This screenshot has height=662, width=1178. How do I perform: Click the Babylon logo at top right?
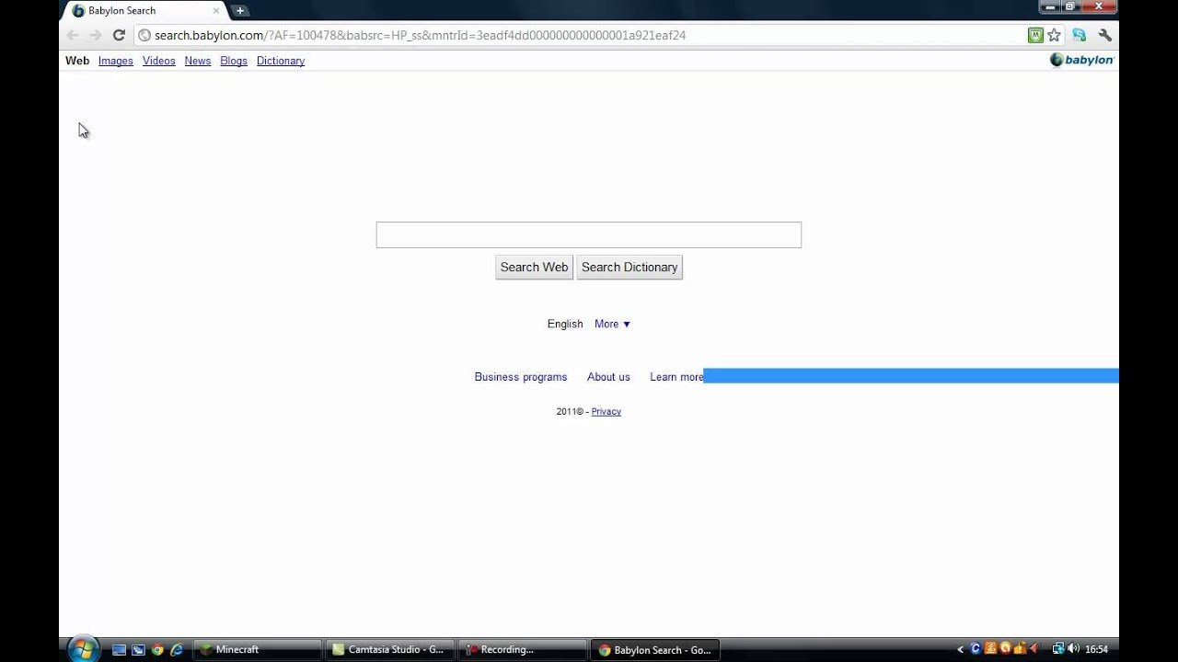pos(1082,60)
